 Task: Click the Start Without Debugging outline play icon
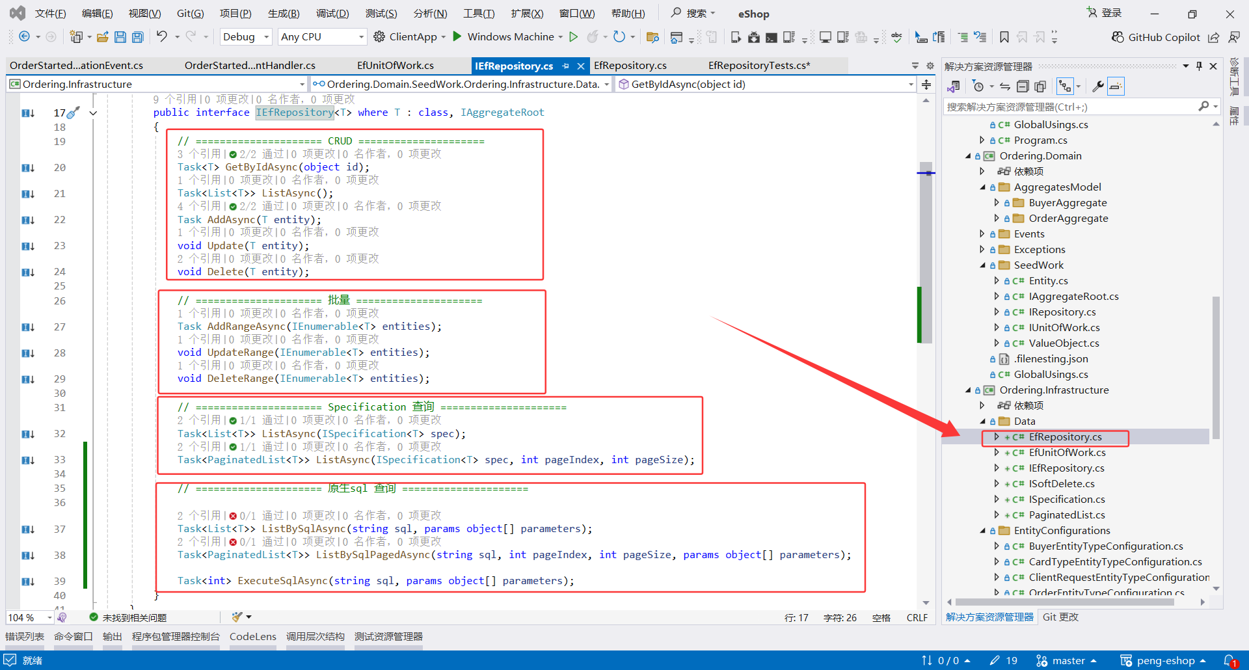click(573, 37)
